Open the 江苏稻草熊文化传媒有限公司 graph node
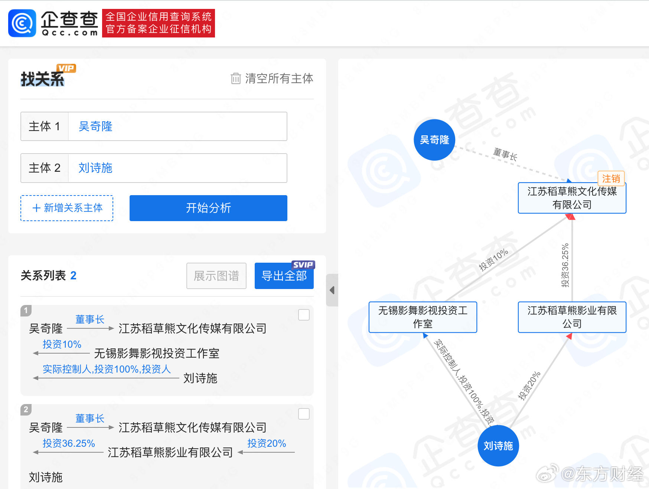 pos(572,198)
